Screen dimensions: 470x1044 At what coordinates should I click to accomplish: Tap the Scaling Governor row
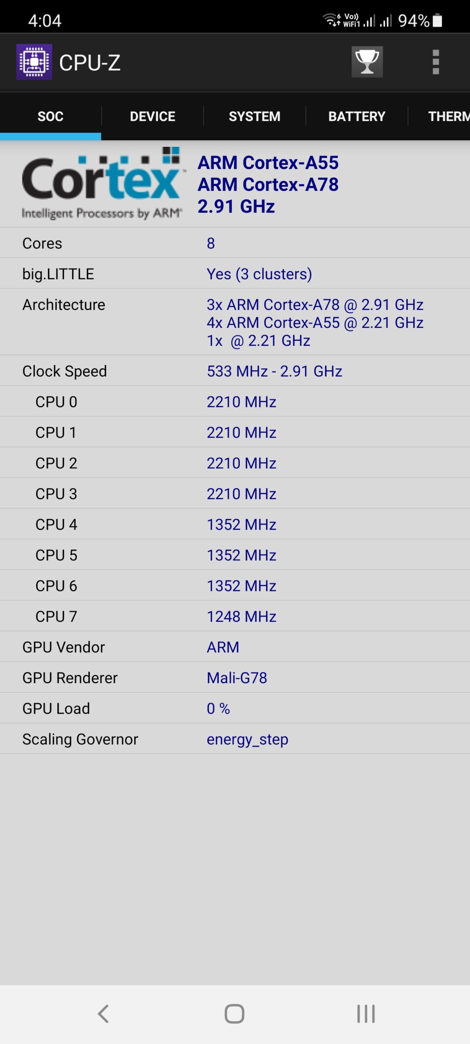coord(235,739)
